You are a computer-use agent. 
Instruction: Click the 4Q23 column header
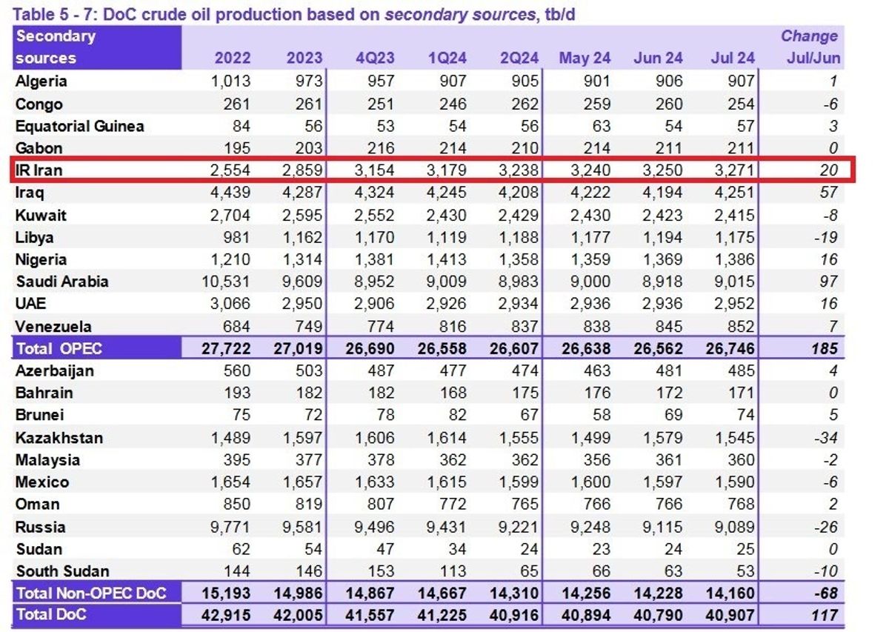(375, 59)
